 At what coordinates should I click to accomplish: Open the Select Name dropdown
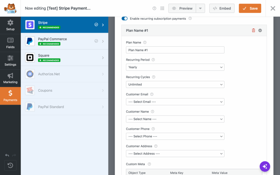pyautogui.click(x=175, y=119)
